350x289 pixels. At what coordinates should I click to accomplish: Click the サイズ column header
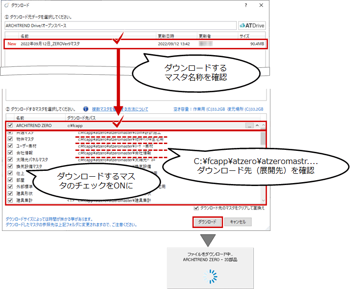245,36
